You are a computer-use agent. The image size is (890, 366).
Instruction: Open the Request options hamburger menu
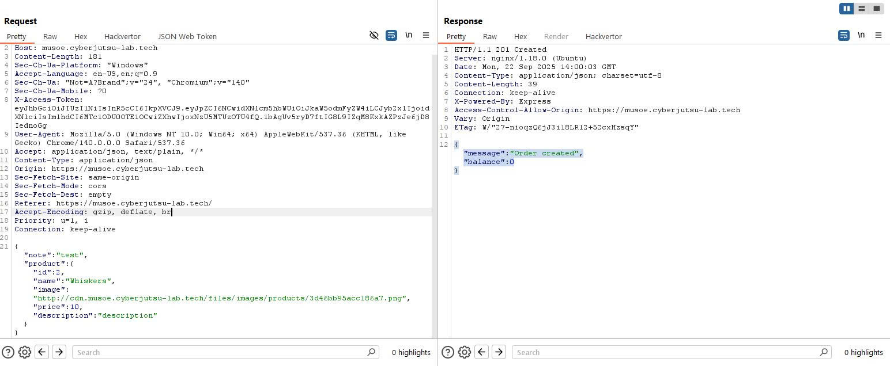click(426, 35)
